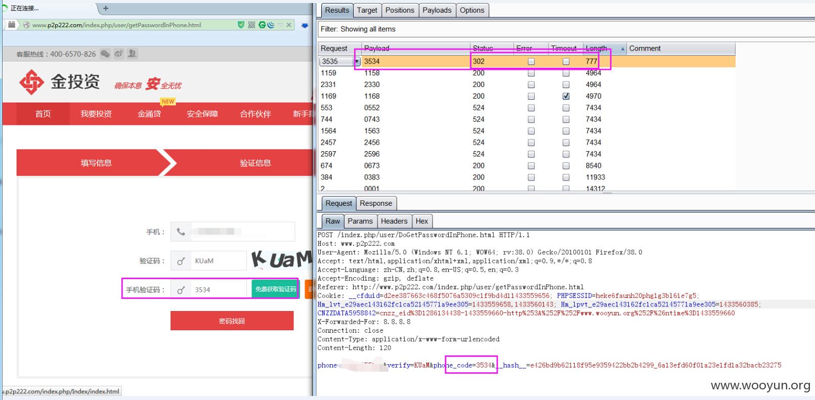The image size is (815, 400).
Task: Sort results by Comment column
Action: [x=681, y=49]
